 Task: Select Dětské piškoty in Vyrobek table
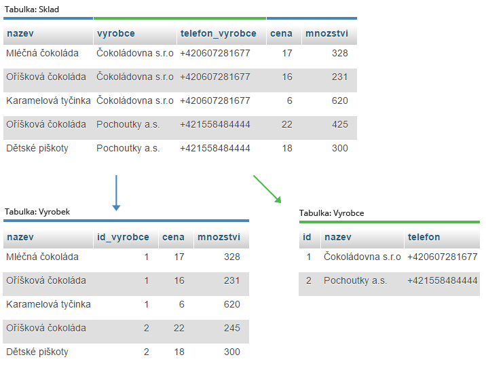tap(37, 352)
